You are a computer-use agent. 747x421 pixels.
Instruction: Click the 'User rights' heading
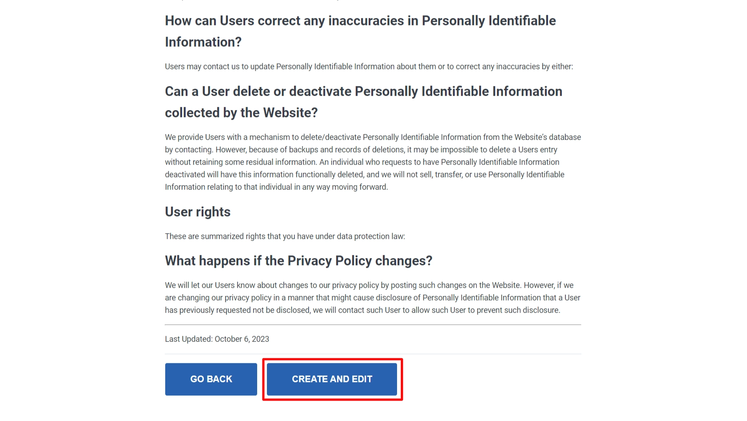click(x=198, y=212)
